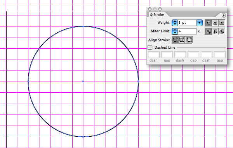Select the Round Cap stroke option

pos(215,23)
